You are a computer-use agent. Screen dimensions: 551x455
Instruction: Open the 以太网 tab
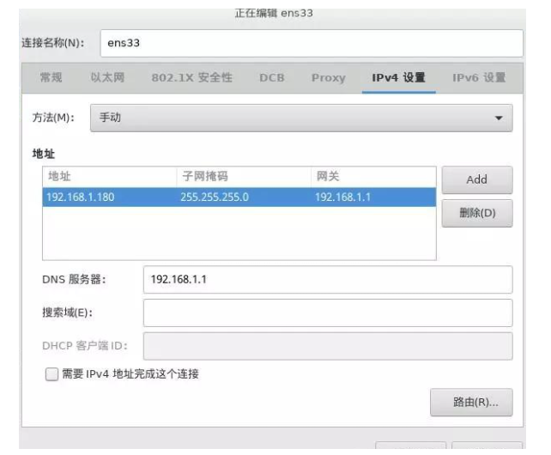tap(107, 78)
